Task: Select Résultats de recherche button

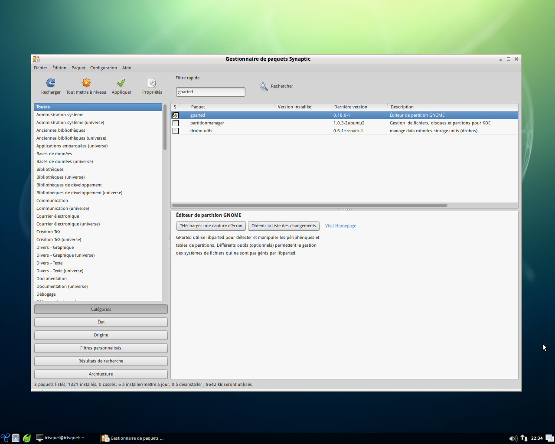Action: click(101, 361)
